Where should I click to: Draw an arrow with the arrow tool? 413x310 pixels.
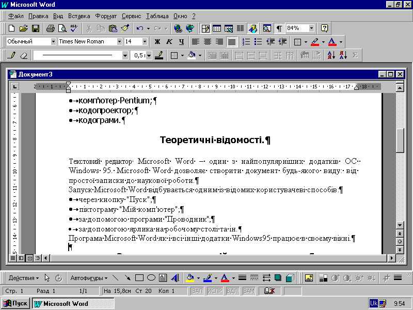tap(128, 278)
